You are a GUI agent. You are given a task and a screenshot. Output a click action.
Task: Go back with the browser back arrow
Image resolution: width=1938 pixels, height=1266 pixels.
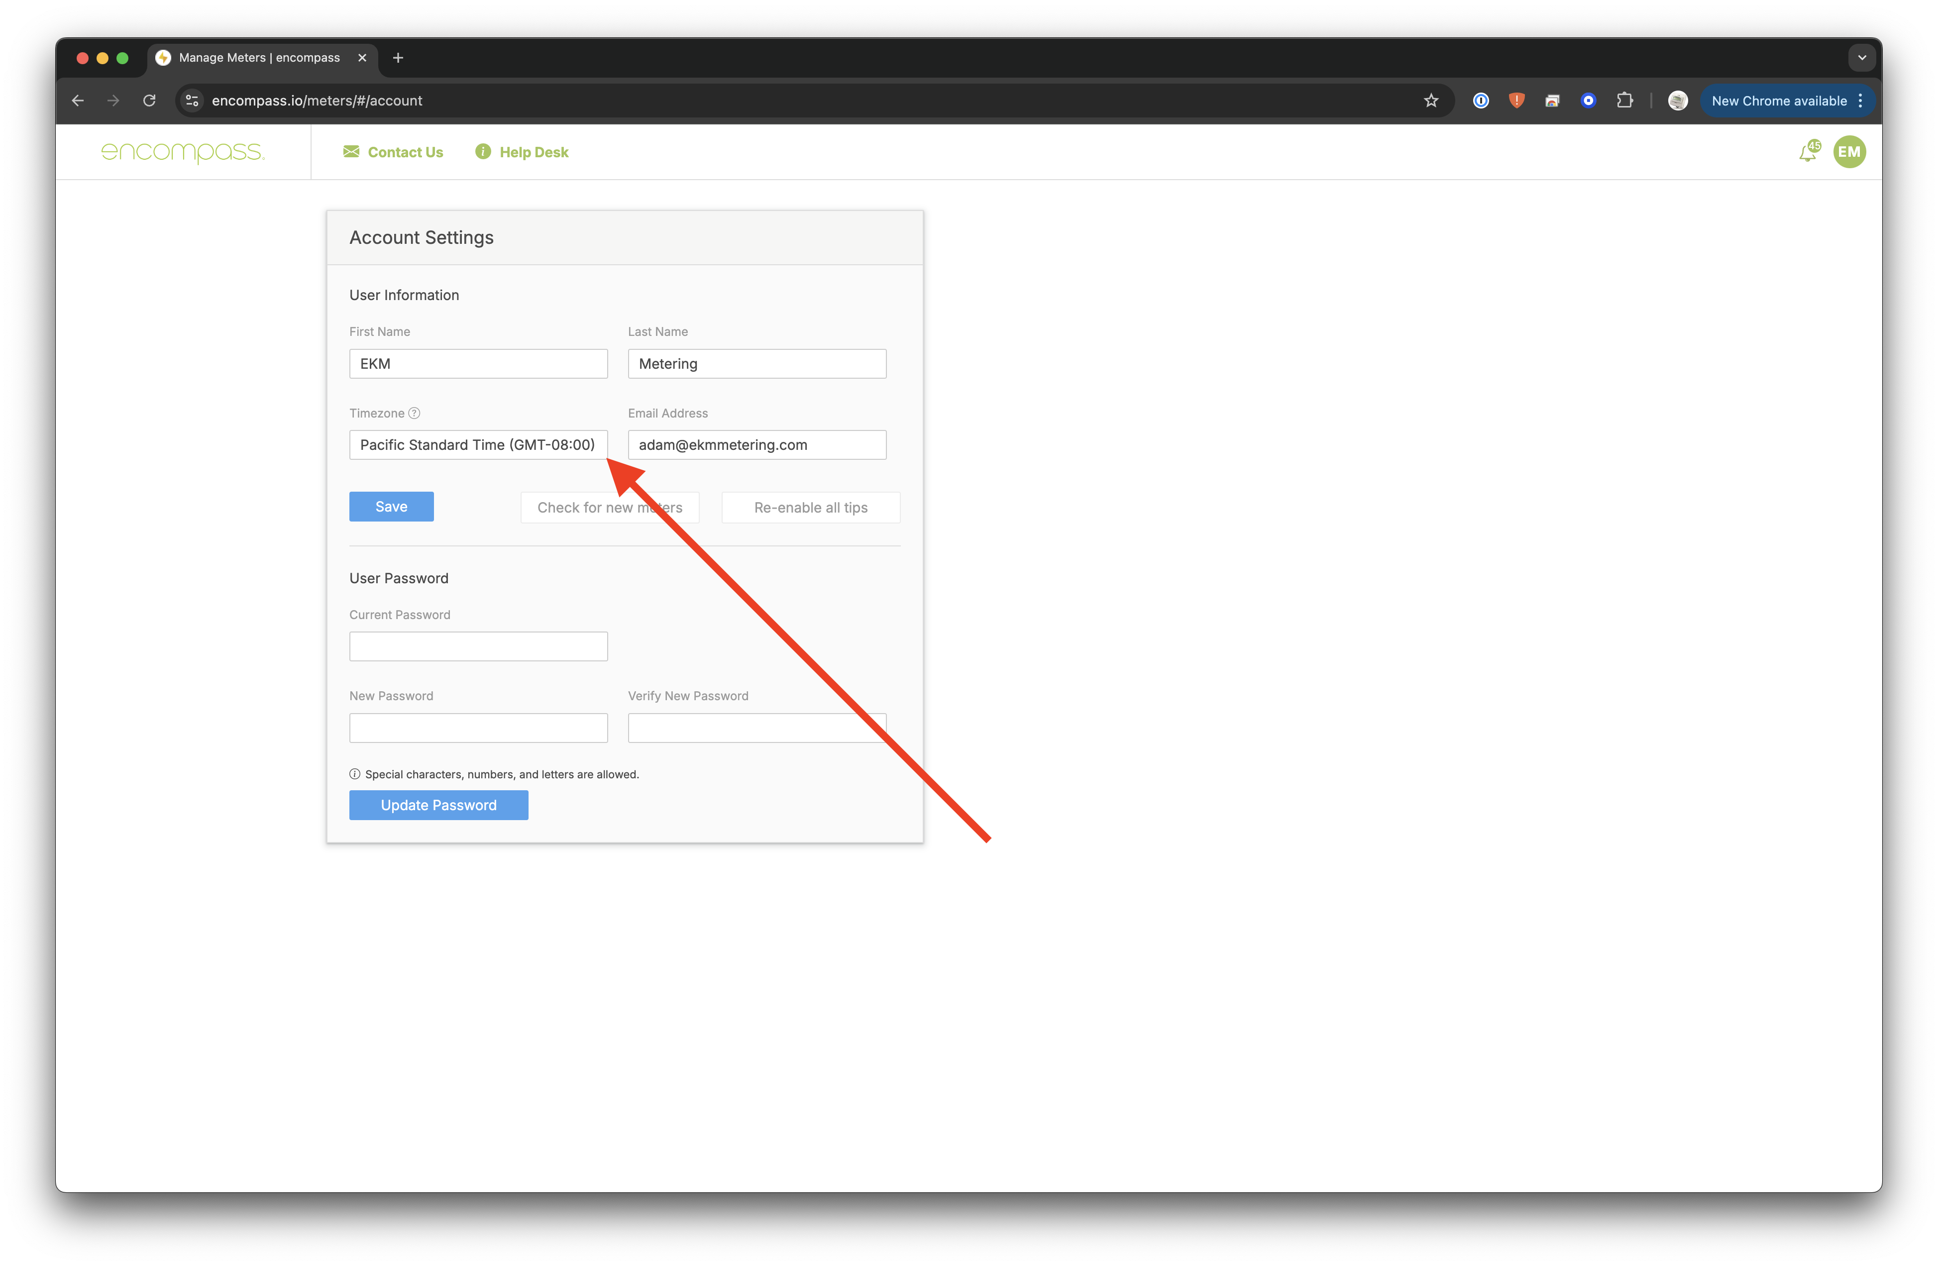click(x=78, y=101)
